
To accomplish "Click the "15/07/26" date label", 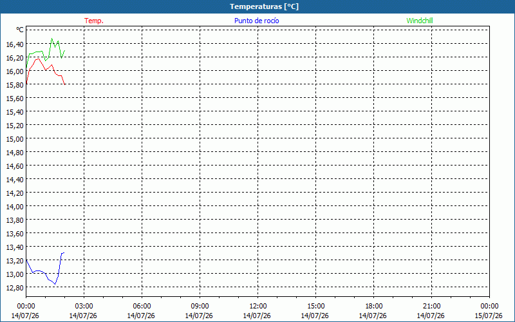I will (489, 316).
